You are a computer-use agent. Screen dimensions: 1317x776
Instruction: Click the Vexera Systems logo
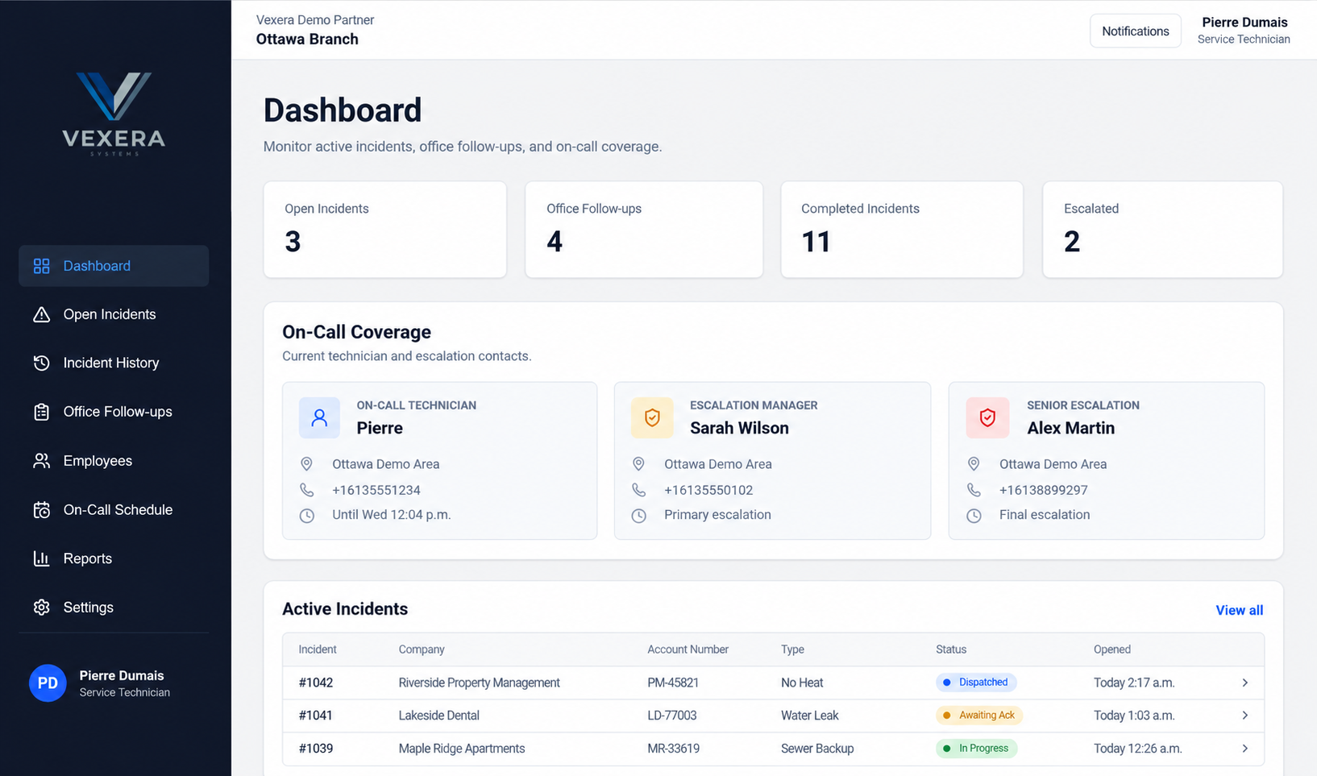[x=114, y=114]
